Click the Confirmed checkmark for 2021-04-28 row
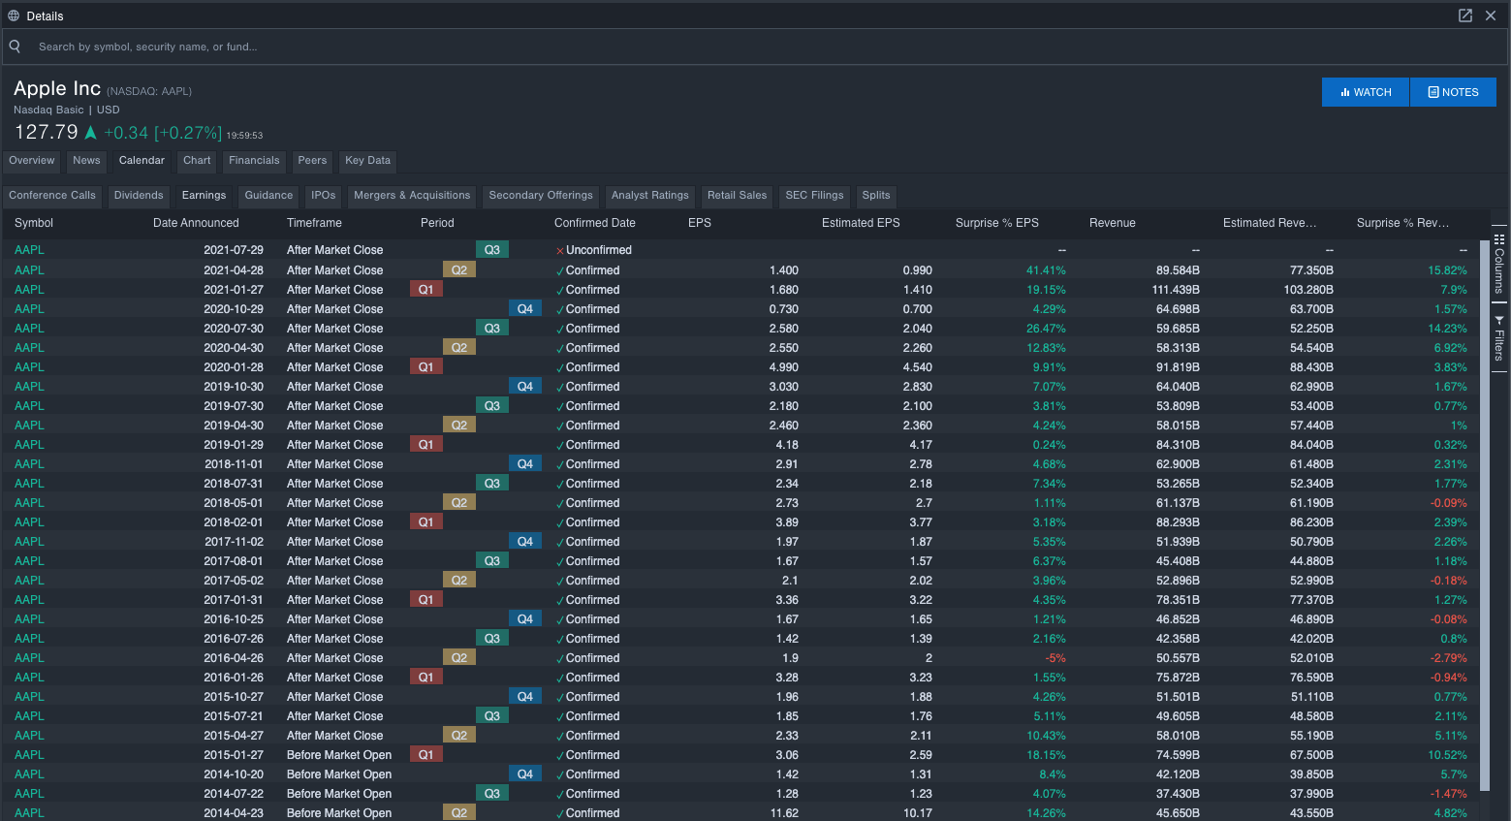 (x=560, y=269)
